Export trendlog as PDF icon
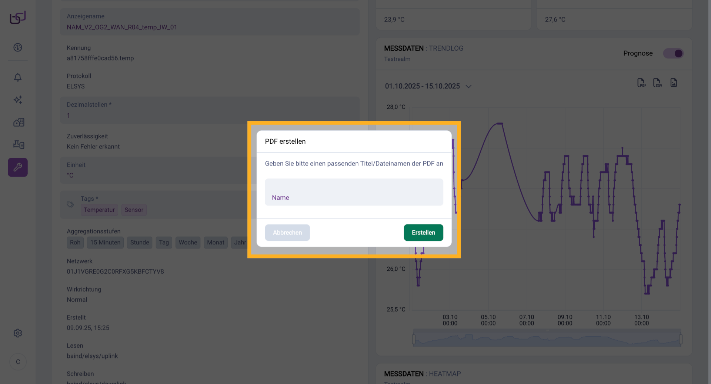This screenshot has width=711, height=384. (641, 83)
